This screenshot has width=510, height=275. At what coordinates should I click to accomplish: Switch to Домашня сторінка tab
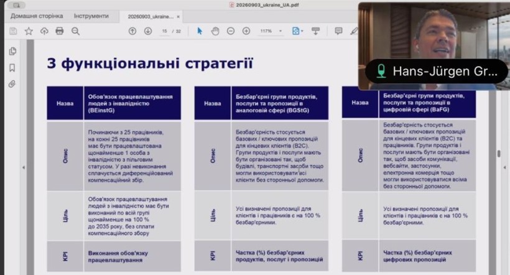click(37, 16)
